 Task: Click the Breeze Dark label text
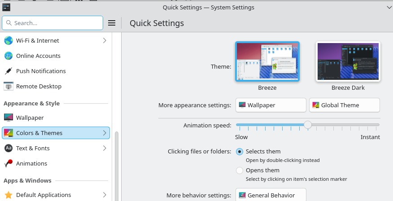point(348,88)
